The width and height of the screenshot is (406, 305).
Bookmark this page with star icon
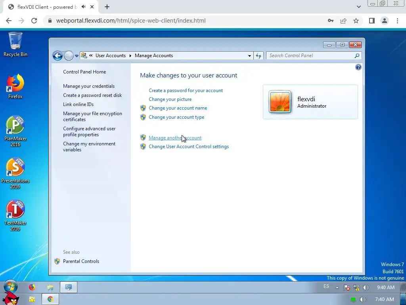[356, 21]
